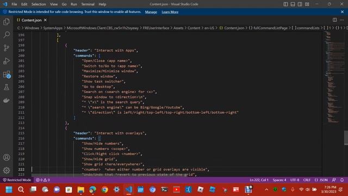Open the Manage gear icon
348x196 pixels.
click(x=7, y=170)
